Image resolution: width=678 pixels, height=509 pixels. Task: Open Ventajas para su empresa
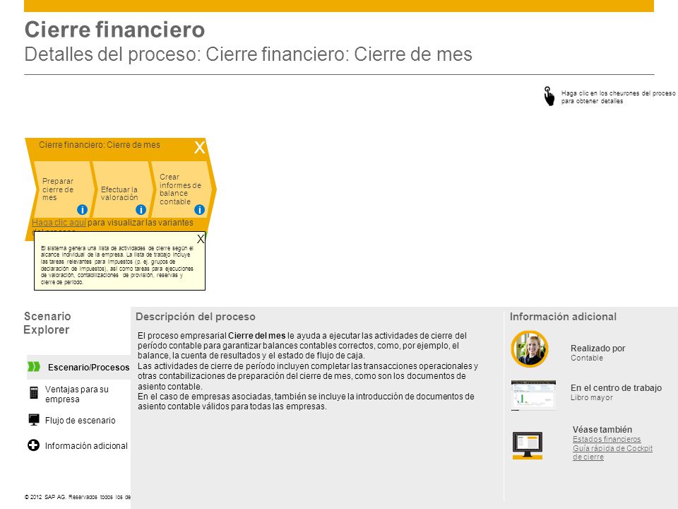pos(77,394)
